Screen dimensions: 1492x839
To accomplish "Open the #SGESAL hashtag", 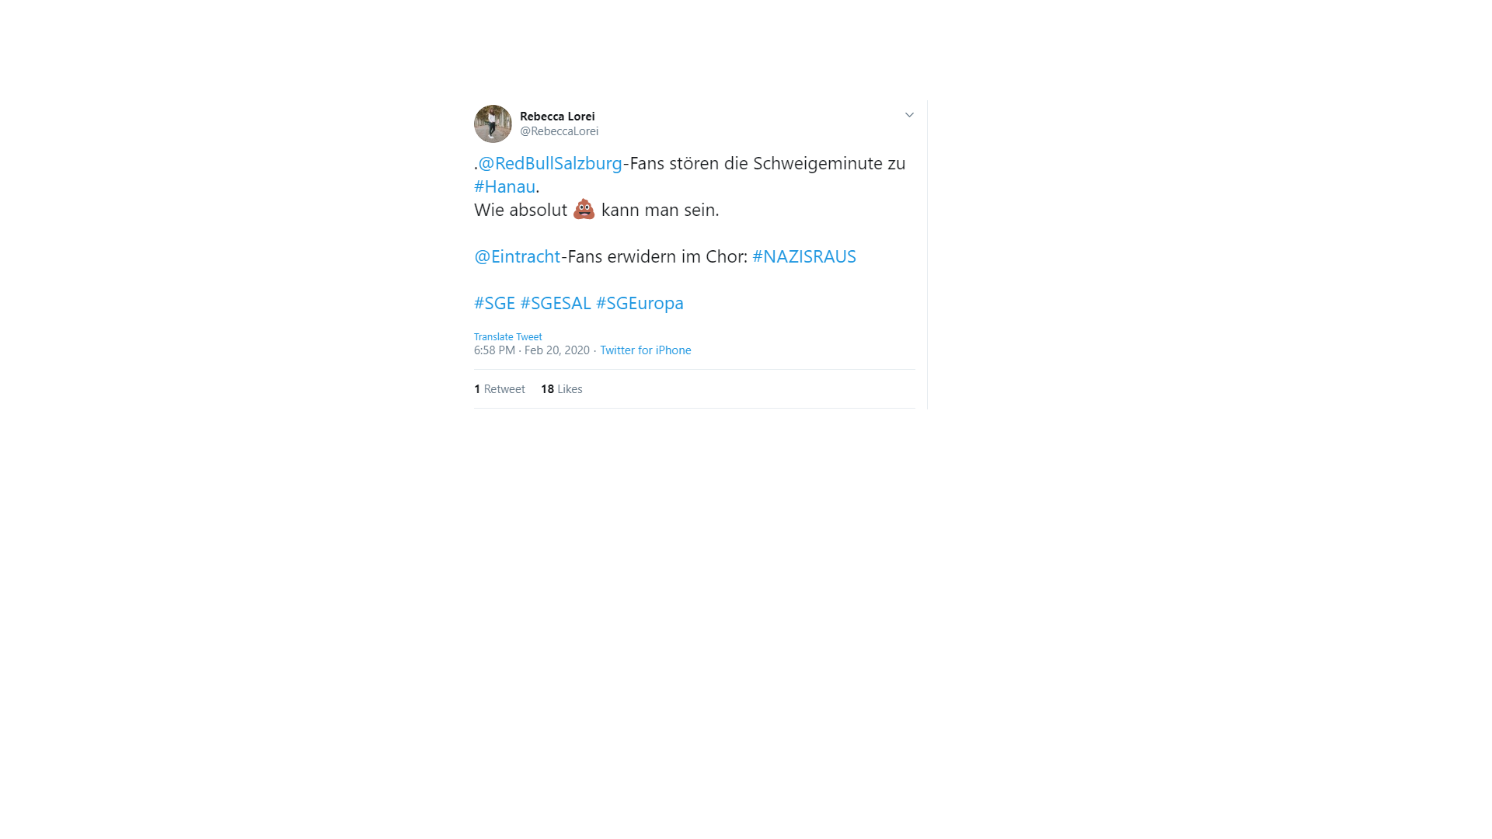I will click(556, 303).
